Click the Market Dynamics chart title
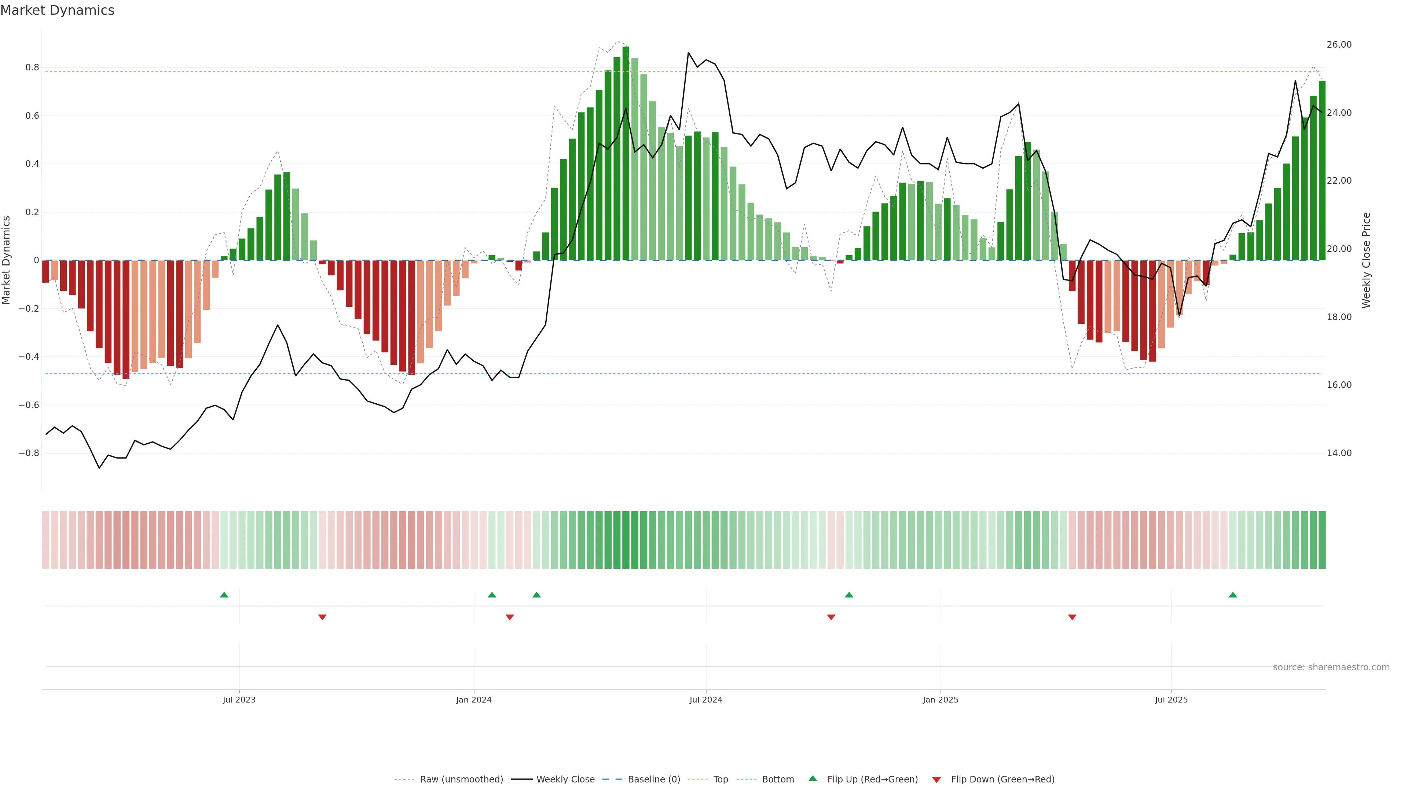Image resolution: width=1408 pixels, height=792 pixels. pos(58,10)
